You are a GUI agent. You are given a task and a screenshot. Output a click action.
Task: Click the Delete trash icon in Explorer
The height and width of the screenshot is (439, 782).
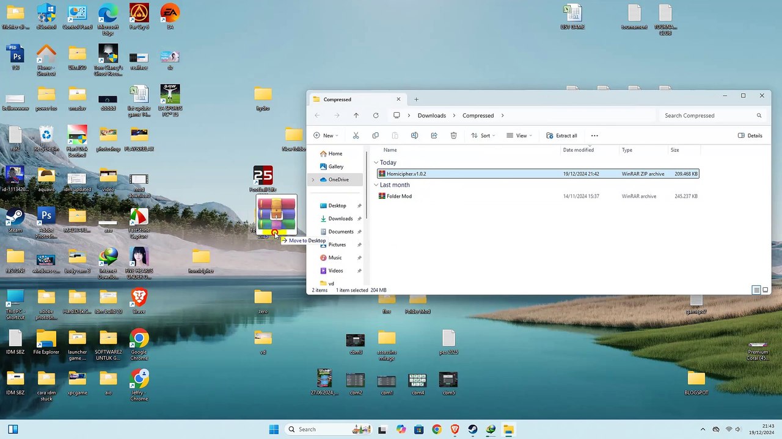[453, 135]
